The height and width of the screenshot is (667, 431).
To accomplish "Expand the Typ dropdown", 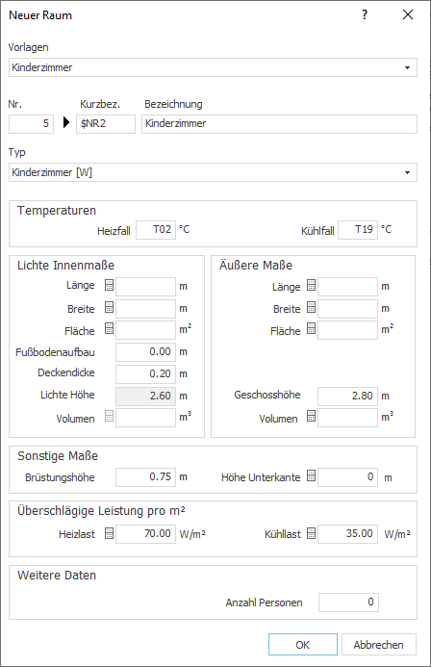I will 407,172.
